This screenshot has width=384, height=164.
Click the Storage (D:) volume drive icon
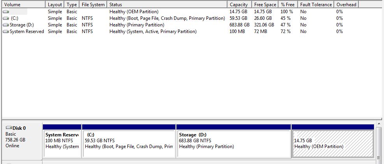point(6,25)
